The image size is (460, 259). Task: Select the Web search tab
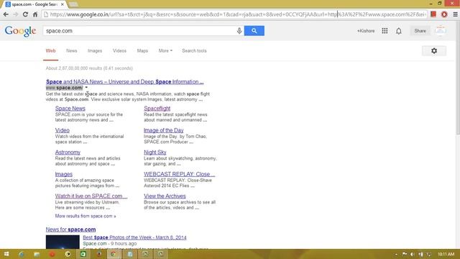(x=50, y=51)
